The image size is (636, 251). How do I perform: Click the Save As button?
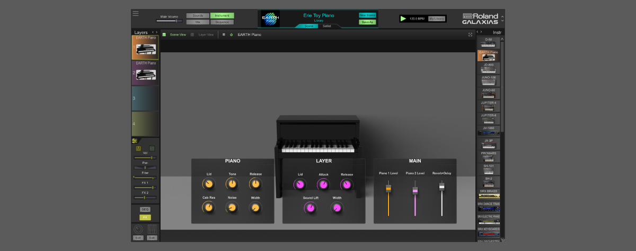point(366,22)
